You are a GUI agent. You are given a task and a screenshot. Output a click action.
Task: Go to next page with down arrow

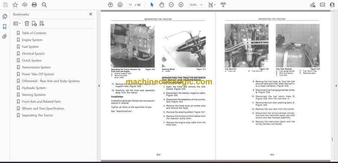pyautogui.click(x=120, y=5)
